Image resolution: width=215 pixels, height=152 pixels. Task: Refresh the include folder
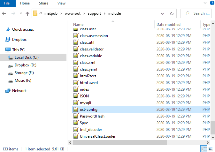click(172, 13)
